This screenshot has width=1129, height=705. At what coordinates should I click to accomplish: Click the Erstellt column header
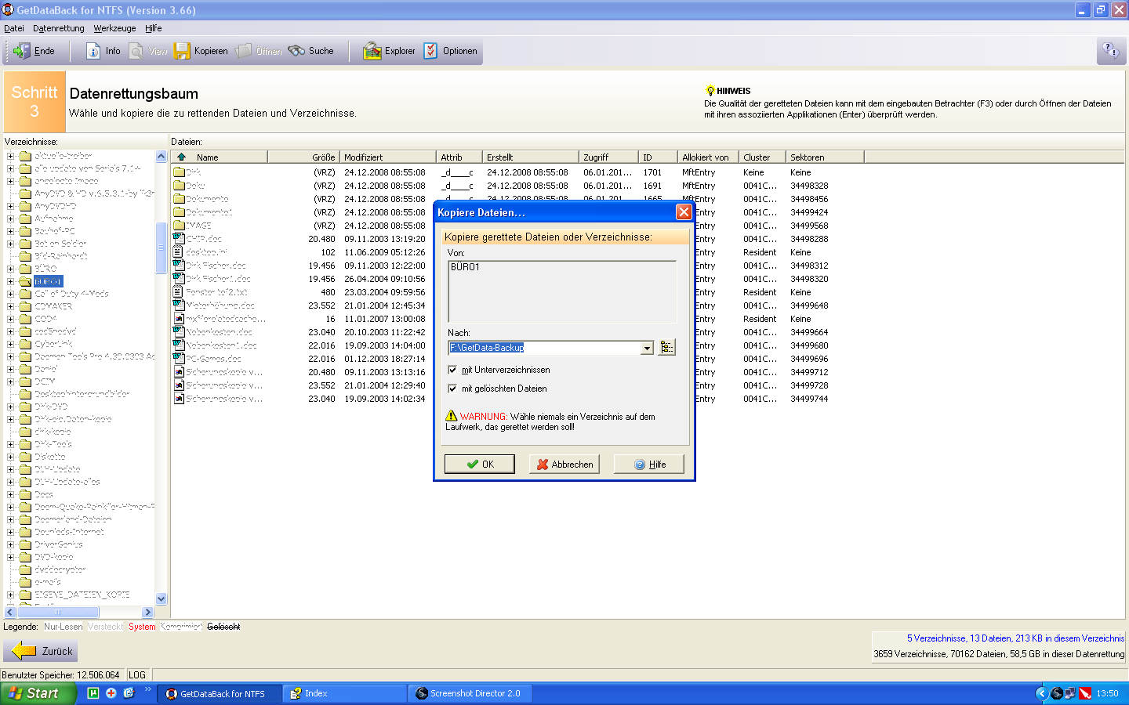click(x=531, y=157)
